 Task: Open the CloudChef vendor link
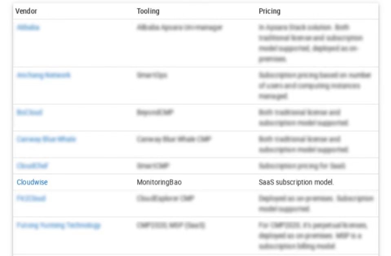click(x=33, y=166)
